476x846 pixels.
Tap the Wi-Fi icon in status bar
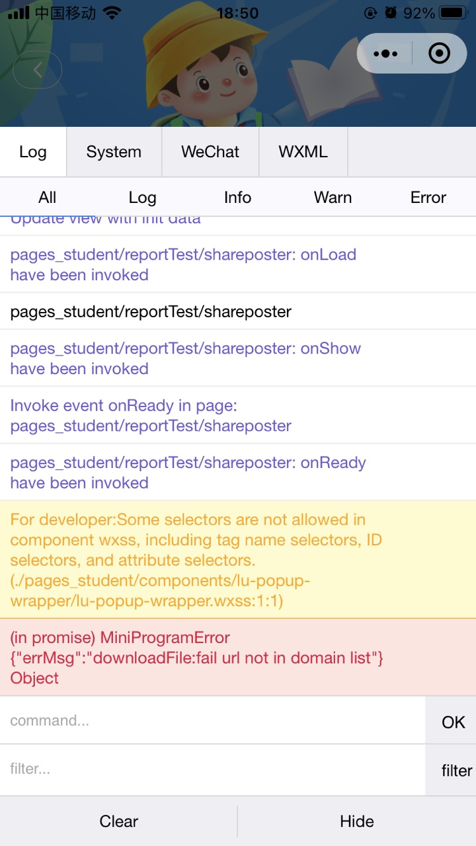(x=112, y=13)
